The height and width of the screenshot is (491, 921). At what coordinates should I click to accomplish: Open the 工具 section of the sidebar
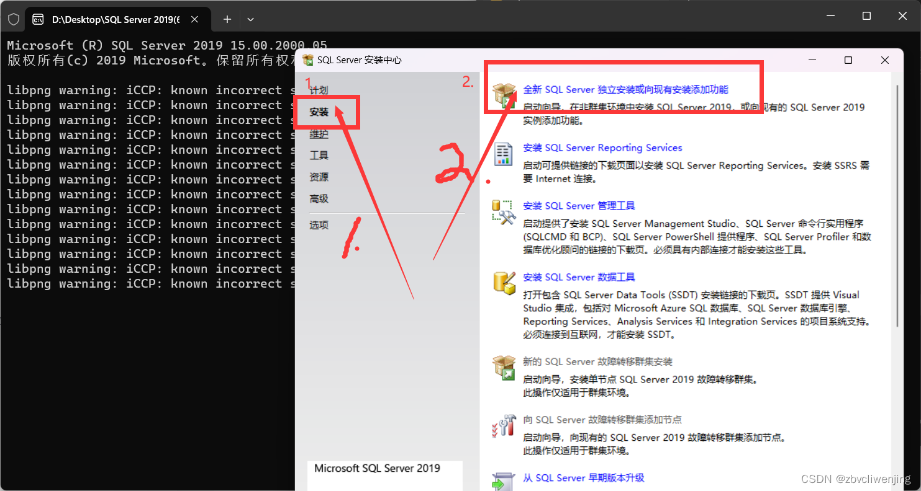click(x=319, y=155)
